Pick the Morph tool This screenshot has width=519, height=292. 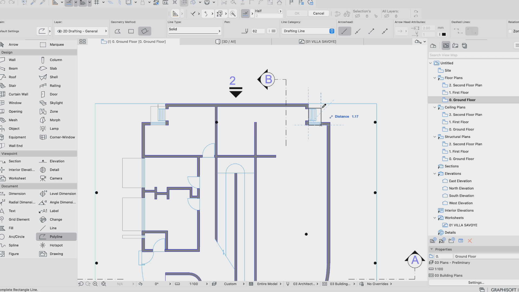pyautogui.click(x=55, y=120)
